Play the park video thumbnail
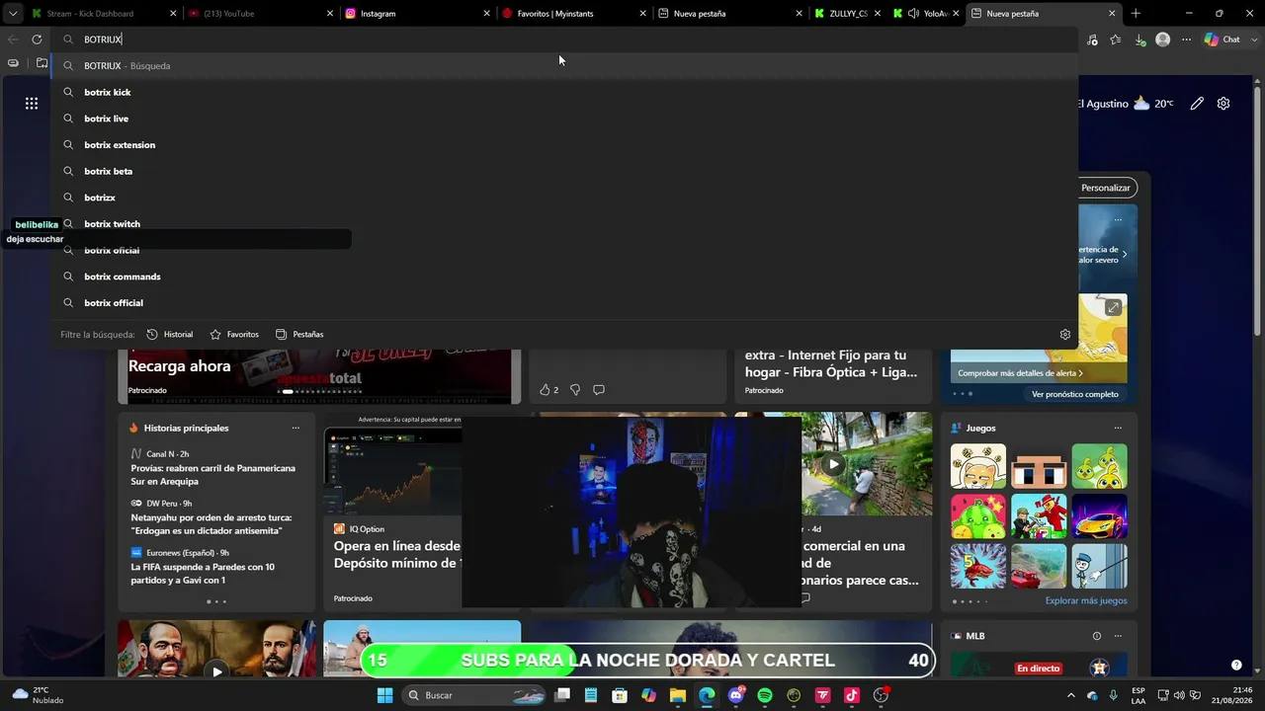Screen dimensions: 1265x711 coord(834,464)
